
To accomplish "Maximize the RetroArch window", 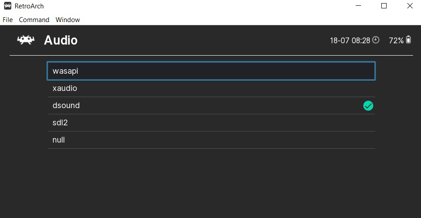I will pos(384,6).
